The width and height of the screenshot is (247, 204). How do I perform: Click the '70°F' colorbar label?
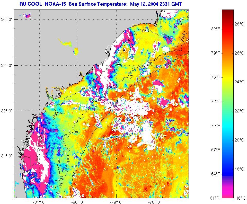tap(215, 126)
